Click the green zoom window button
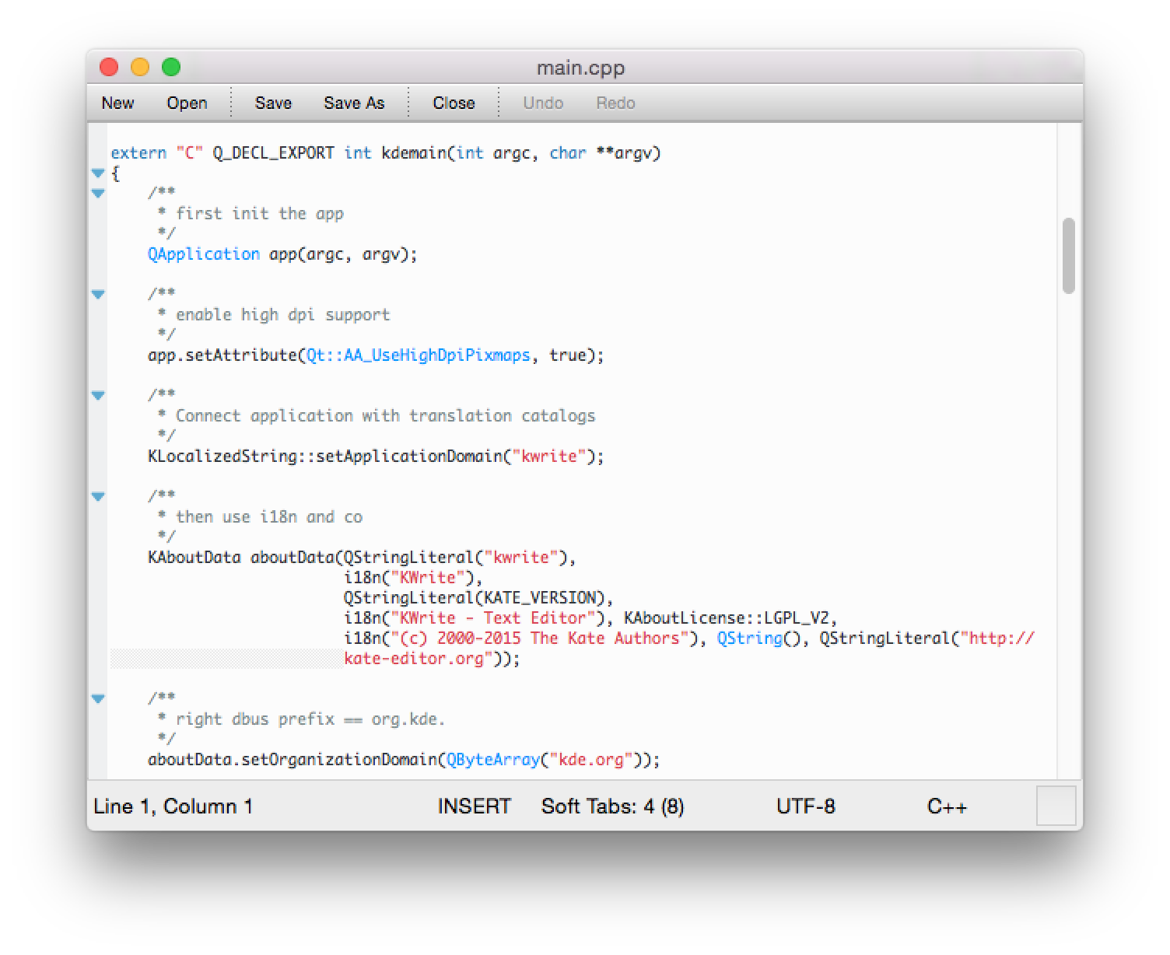The height and width of the screenshot is (955, 1170). point(171,68)
